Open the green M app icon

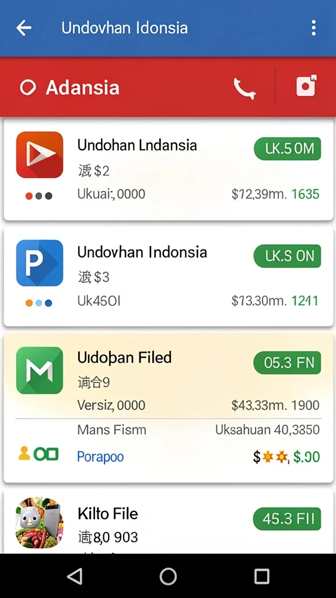click(x=40, y=370)
